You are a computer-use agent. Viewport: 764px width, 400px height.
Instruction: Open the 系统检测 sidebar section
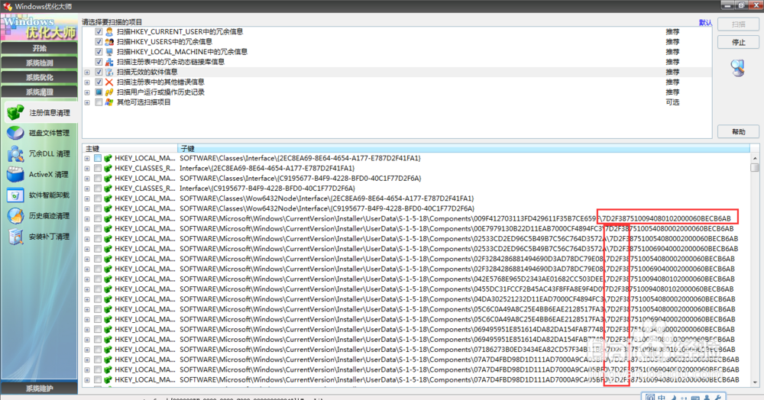coord(39,63)
